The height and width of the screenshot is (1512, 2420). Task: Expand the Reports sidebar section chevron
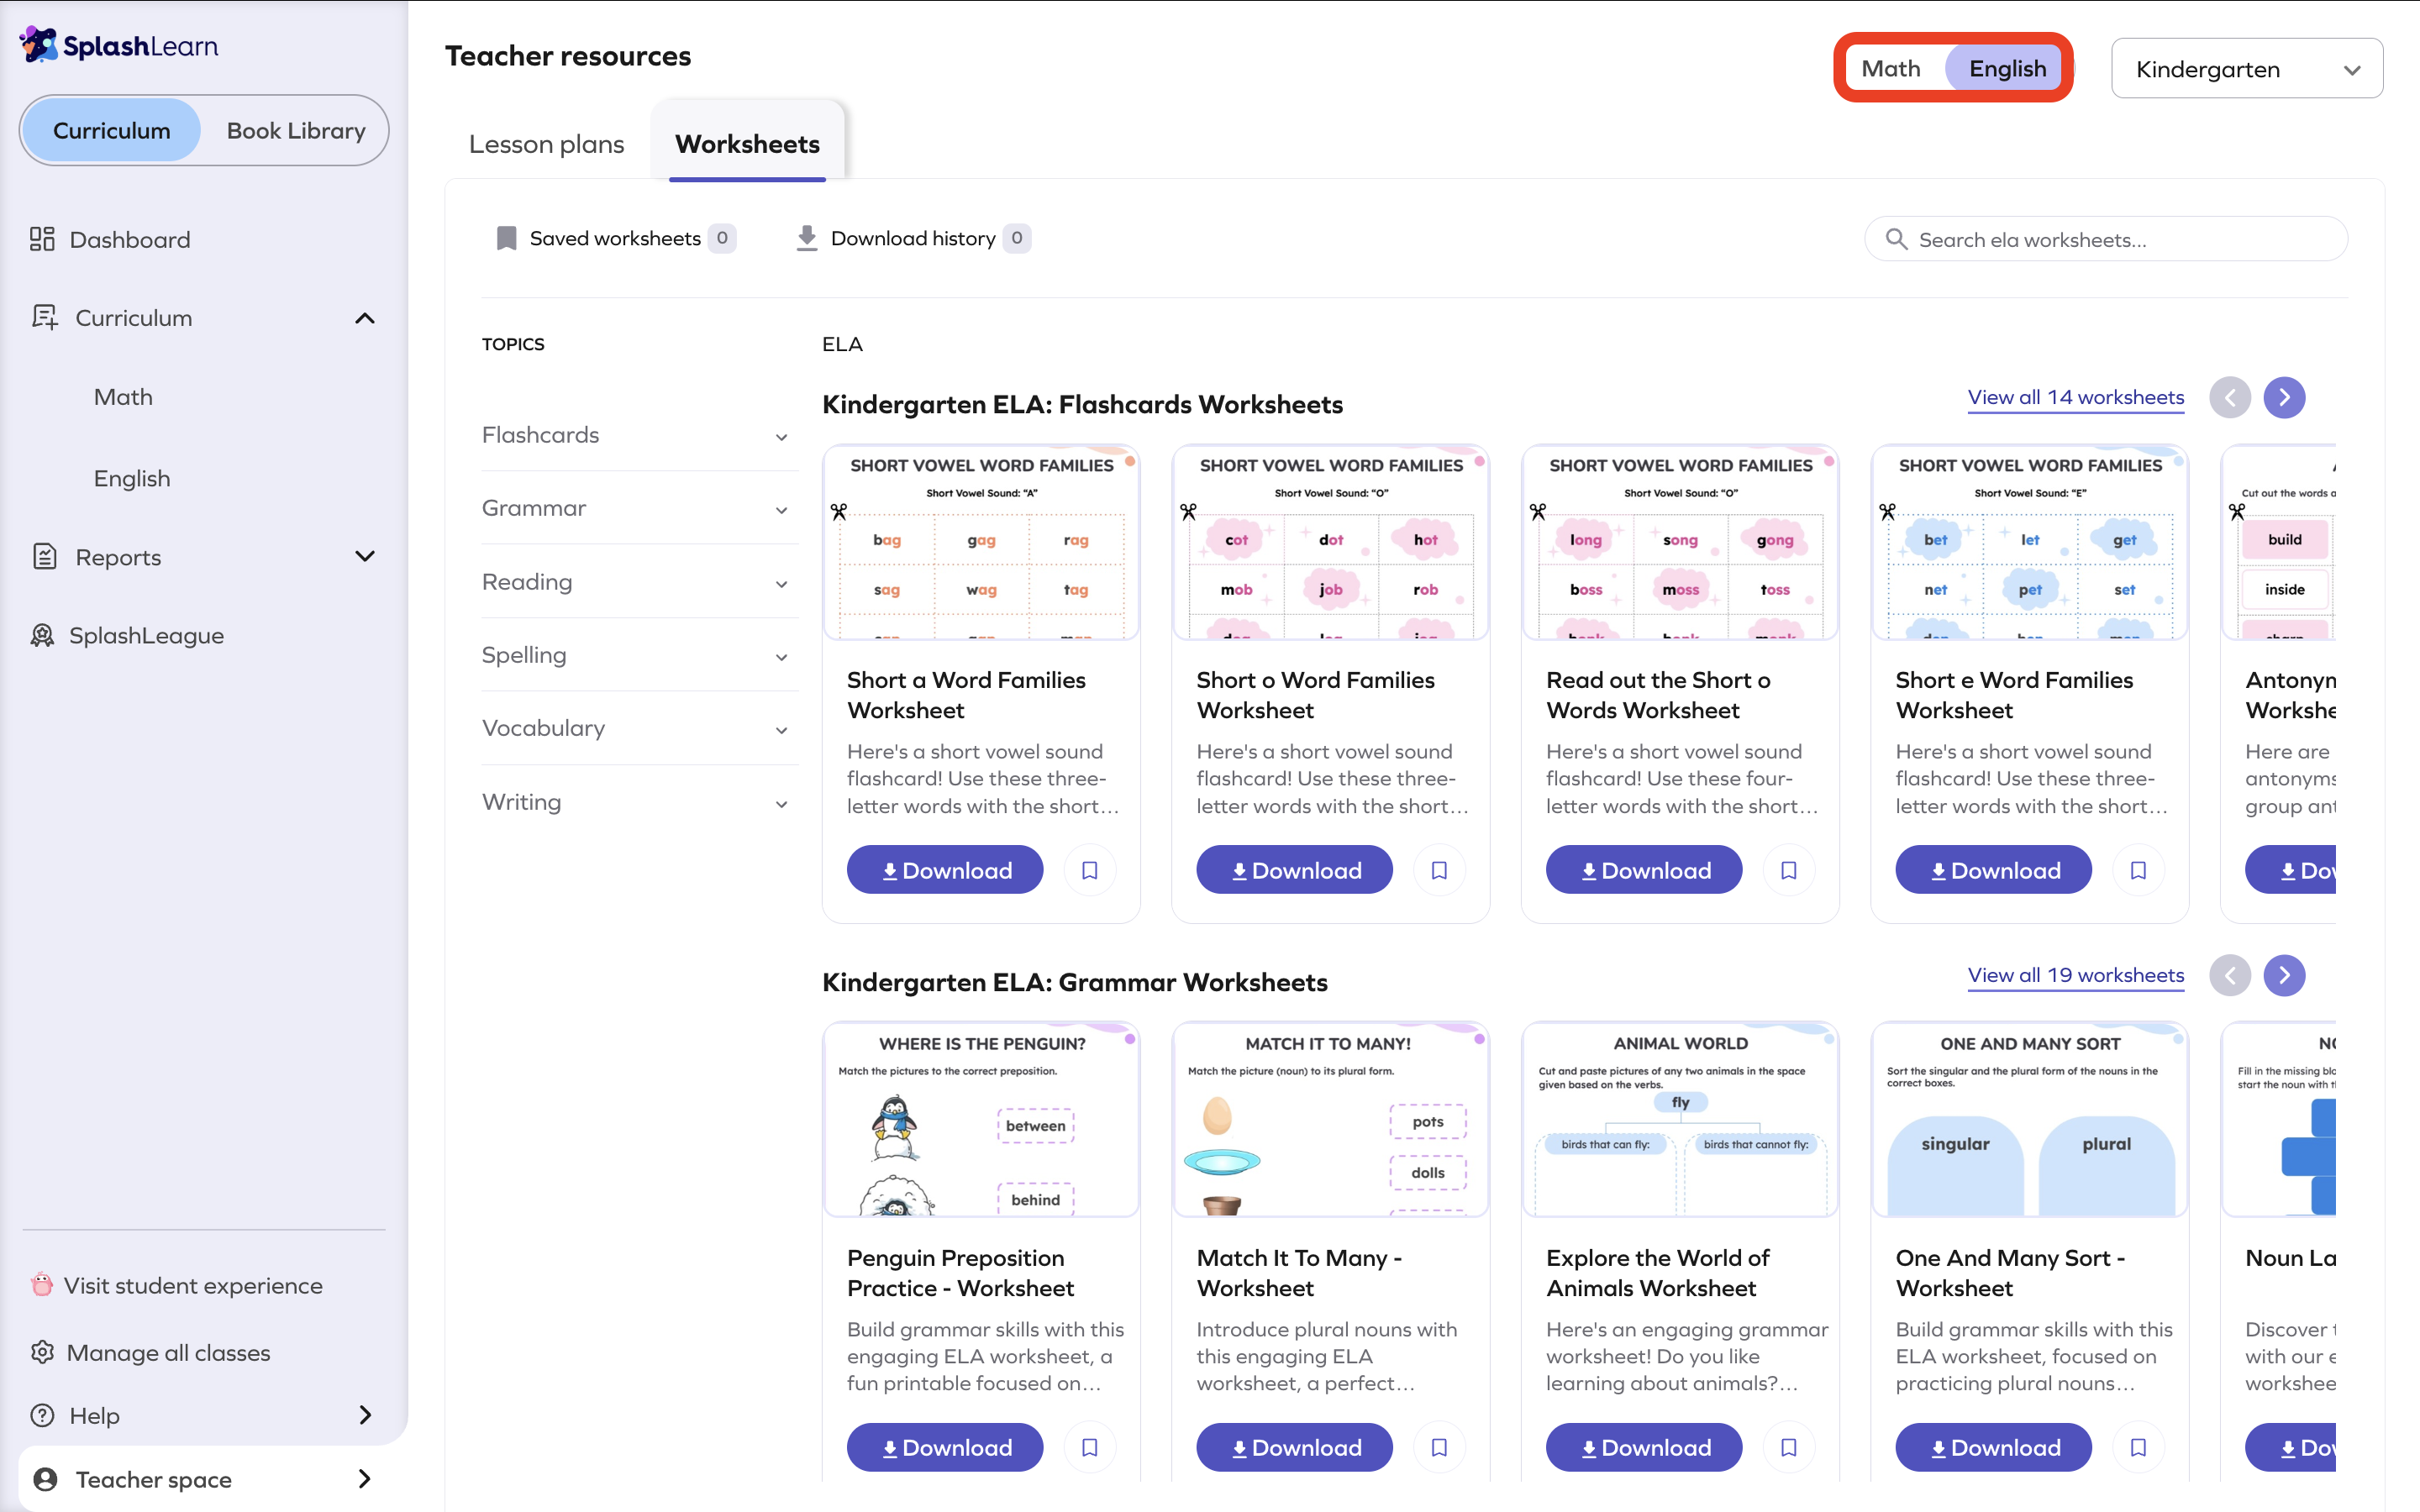(365, 556)
